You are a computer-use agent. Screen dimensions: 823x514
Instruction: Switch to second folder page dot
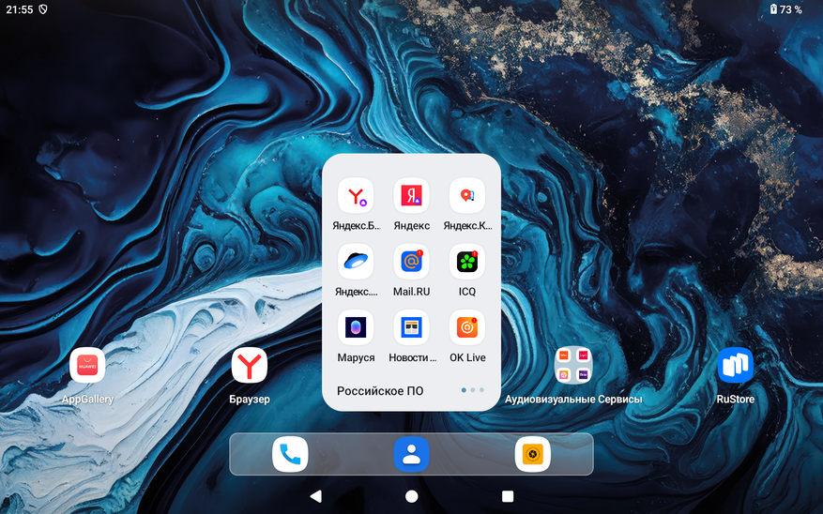[x=473, y=390]
